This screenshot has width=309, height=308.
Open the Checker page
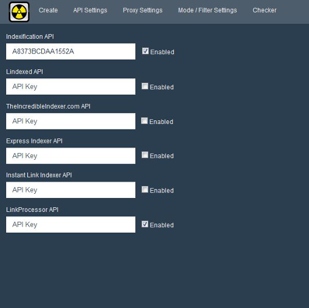[264, 10]
